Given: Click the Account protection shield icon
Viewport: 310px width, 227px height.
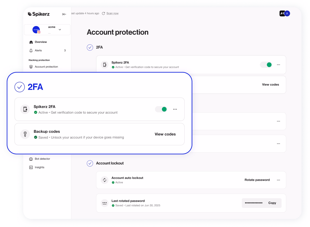Looking at the screenshot, I should pos(31,67).
